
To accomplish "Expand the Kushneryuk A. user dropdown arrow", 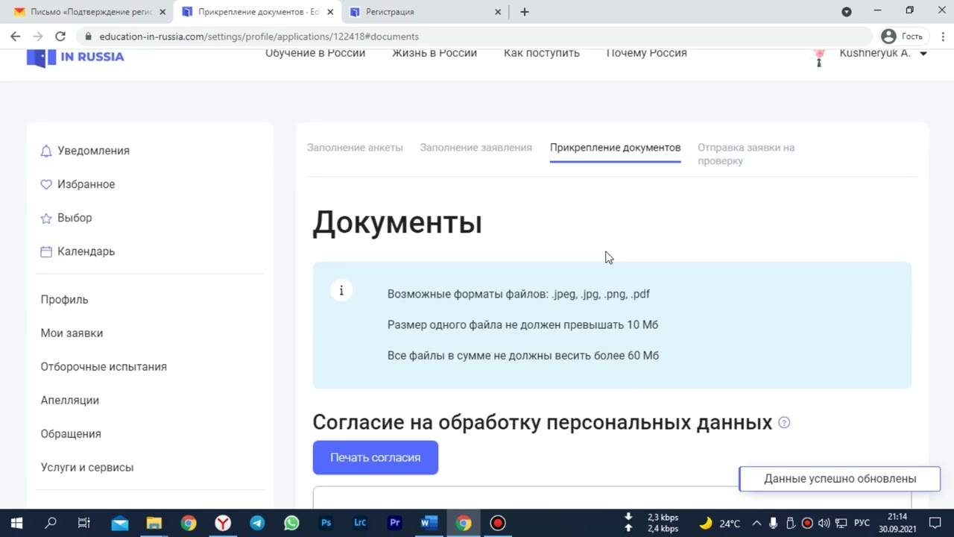I will pos(923,54).
